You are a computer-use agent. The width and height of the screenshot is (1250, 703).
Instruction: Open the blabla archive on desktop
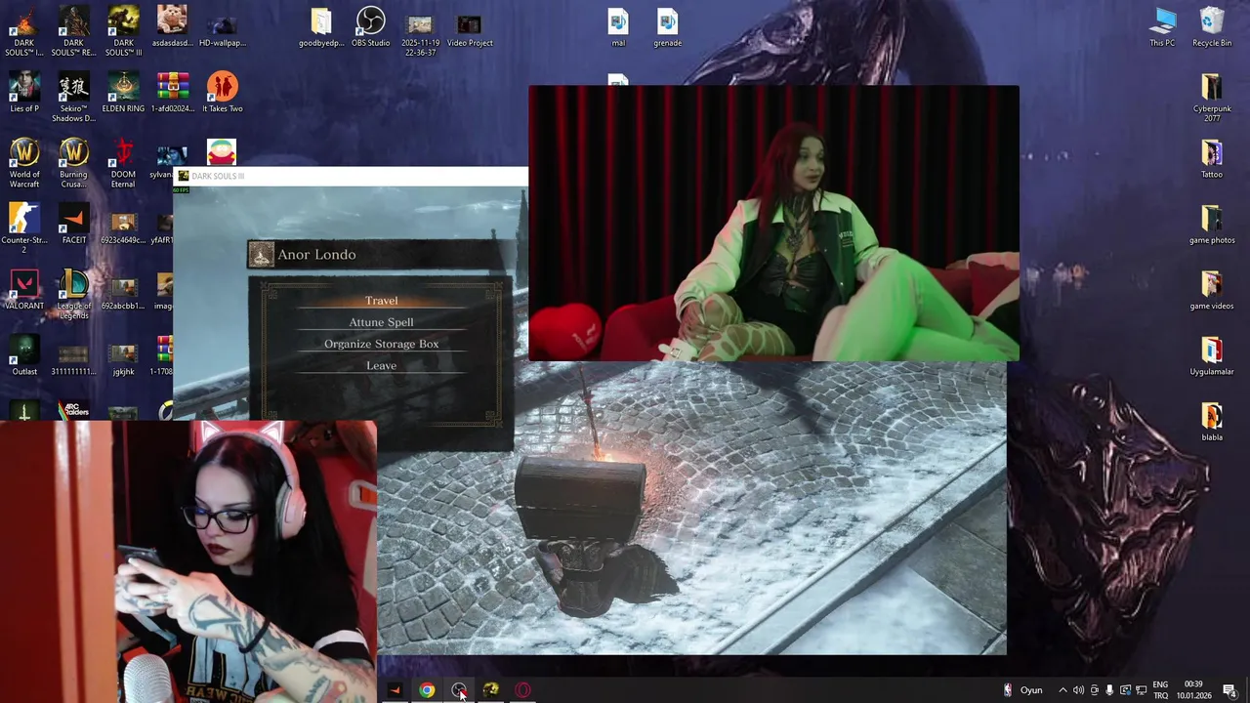(x=1212, y=422)
